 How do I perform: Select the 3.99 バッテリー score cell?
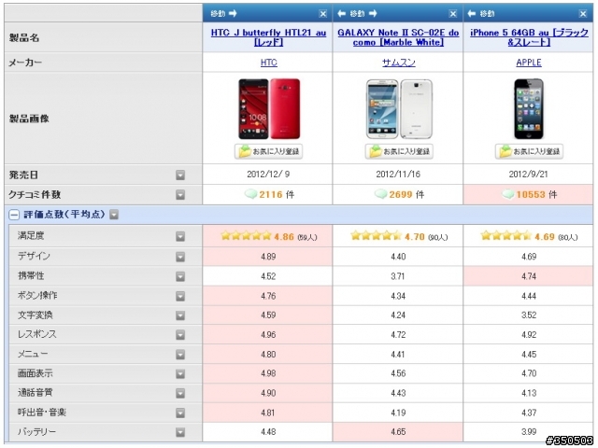(528, 432)
